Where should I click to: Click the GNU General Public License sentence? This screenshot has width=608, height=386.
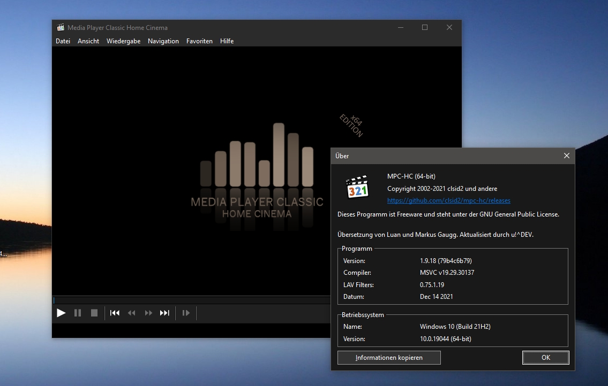pos(448,214)
